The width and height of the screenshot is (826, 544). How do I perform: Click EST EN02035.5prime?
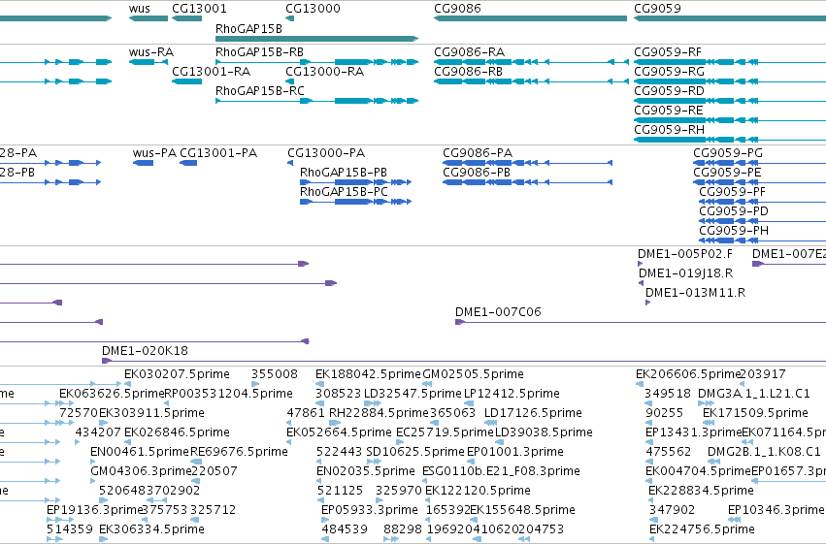pyautogui.click(x=366, y=472)
